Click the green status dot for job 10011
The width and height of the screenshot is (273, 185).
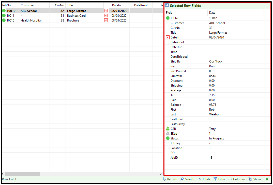[x=4, y=16]
